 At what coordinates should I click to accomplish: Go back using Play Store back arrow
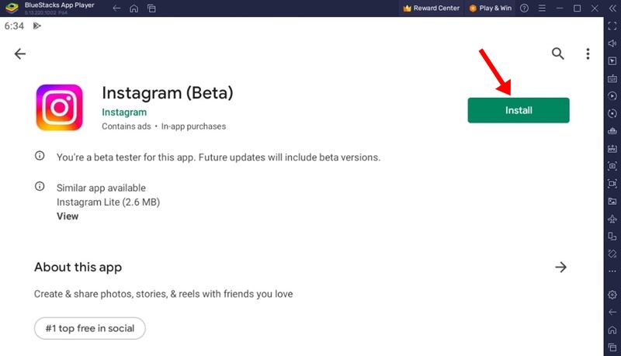pyautogui.click(x=20, y=54)
